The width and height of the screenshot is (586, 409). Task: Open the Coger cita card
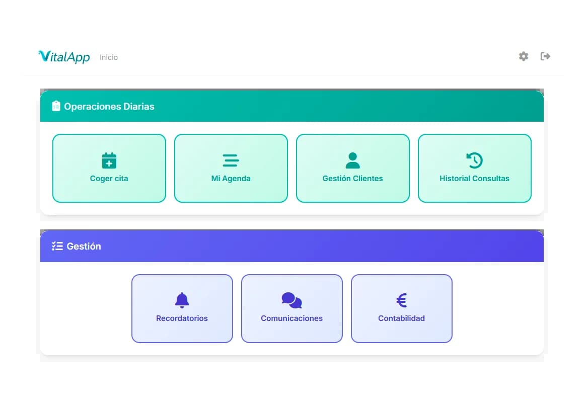click(109, 168)
